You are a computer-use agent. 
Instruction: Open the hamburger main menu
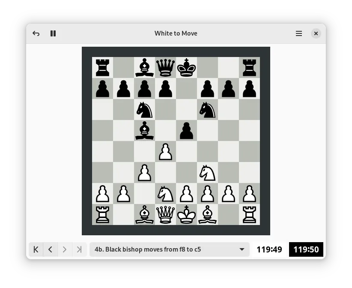[299, 33]
